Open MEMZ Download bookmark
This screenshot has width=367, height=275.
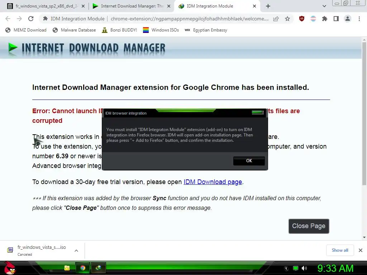tap(26, 30)
